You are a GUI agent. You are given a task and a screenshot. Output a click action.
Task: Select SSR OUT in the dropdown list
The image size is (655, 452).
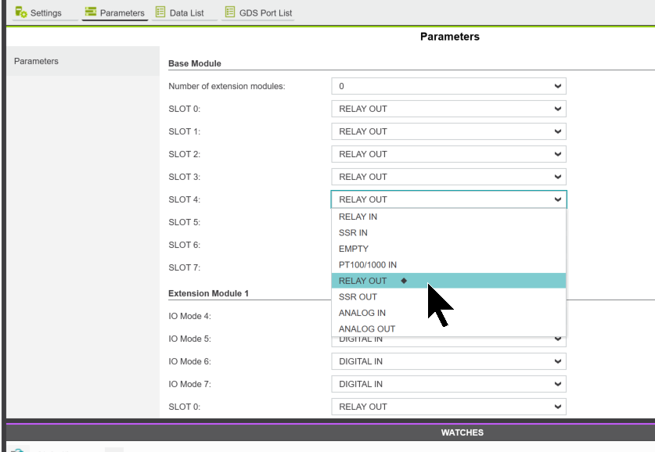point(358,297)
